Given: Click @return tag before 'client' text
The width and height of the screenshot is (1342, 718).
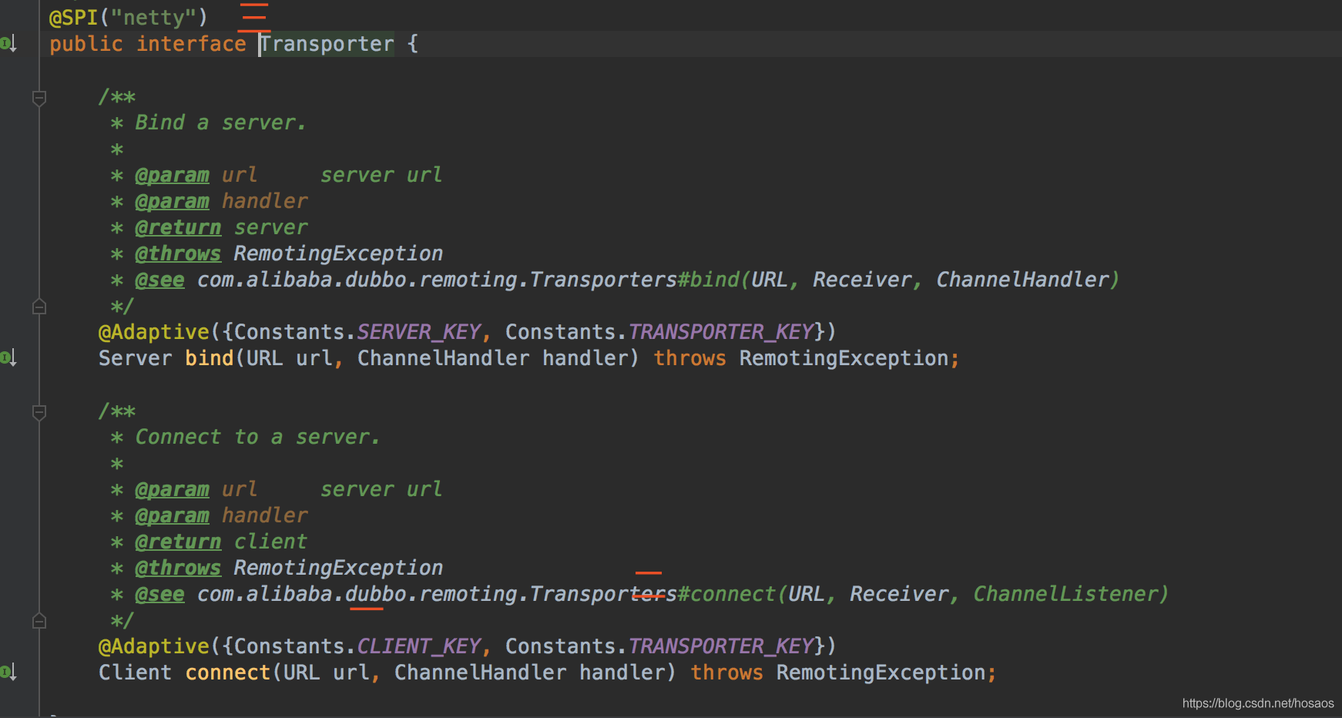Looking at the screenshot, I should [178, 542].
